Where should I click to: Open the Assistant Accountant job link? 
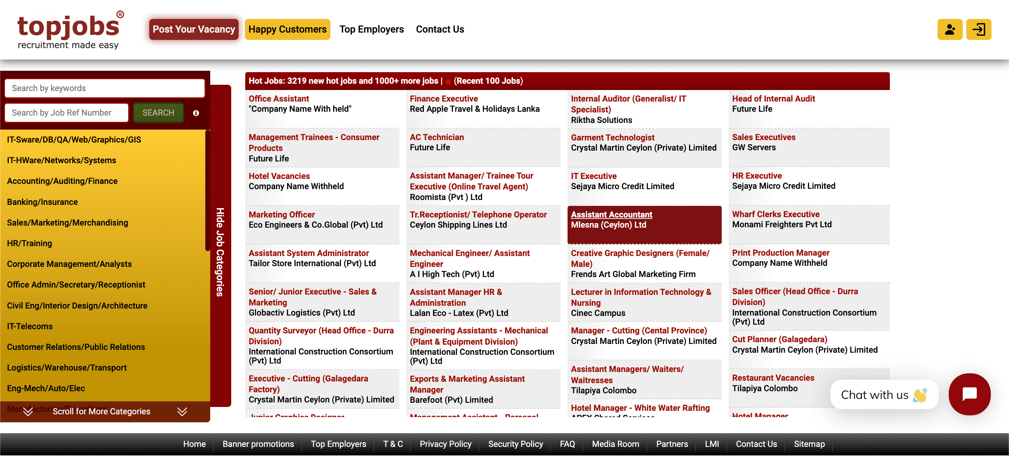point(611,214)
